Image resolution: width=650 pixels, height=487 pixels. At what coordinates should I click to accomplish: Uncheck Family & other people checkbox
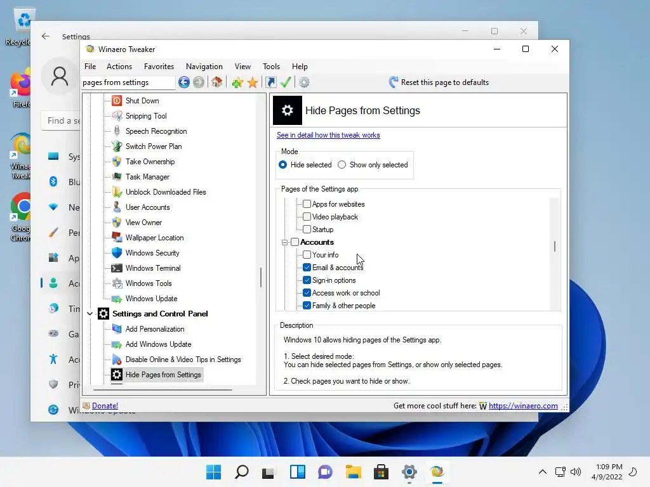coord(307,306)
